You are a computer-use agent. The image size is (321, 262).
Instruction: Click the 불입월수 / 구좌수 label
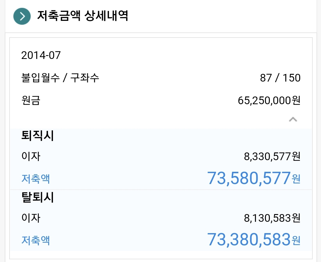(60, 78)
